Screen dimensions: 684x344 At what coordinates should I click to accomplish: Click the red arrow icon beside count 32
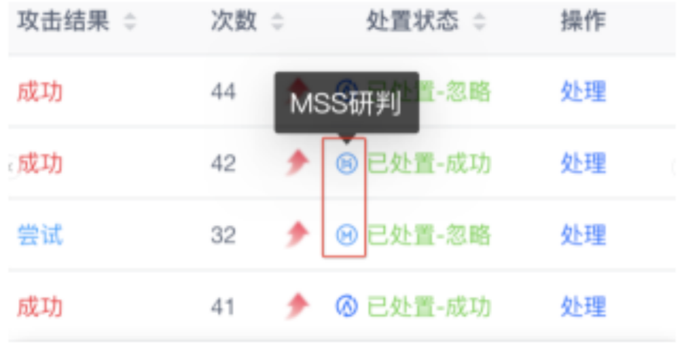tap(298, 234)
